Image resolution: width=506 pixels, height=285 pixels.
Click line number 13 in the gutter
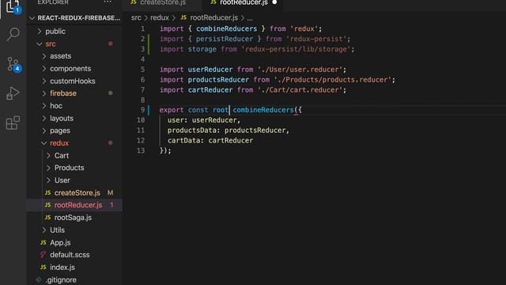[x=141, y=150]
